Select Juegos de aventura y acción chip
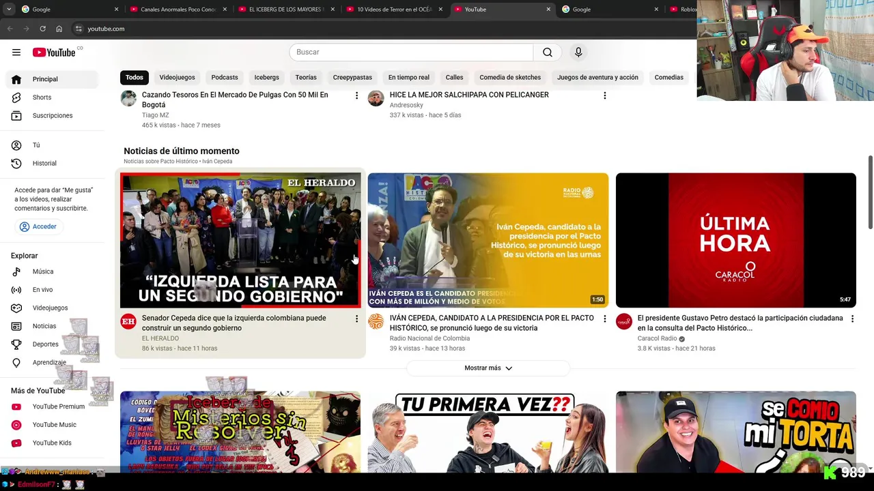 coord(597,78)
